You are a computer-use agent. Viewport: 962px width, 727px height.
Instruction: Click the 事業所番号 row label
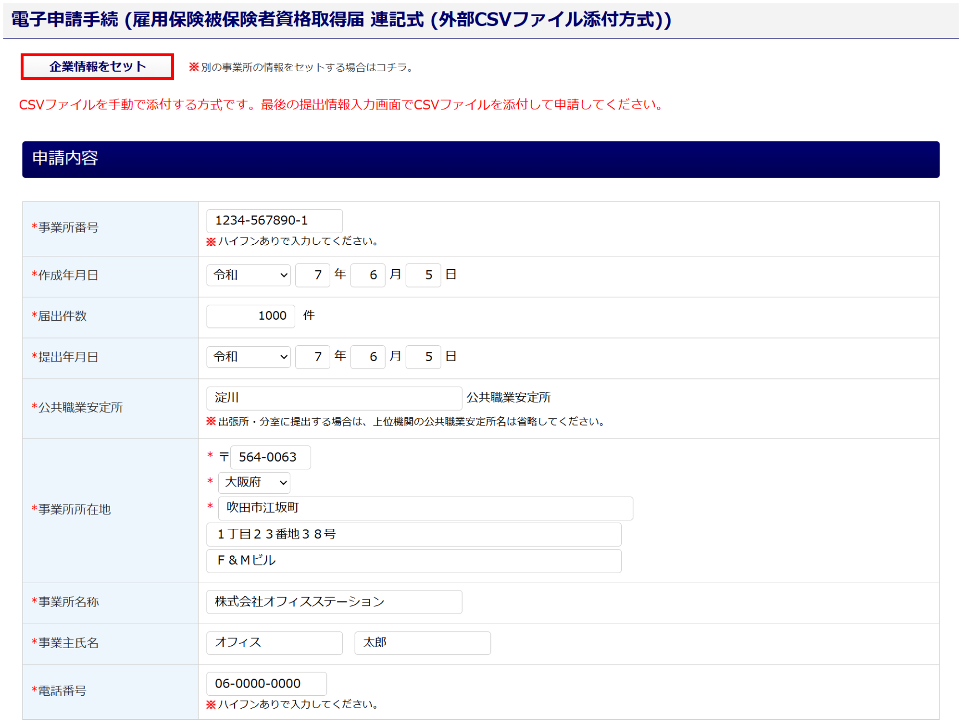pos(65,227)
